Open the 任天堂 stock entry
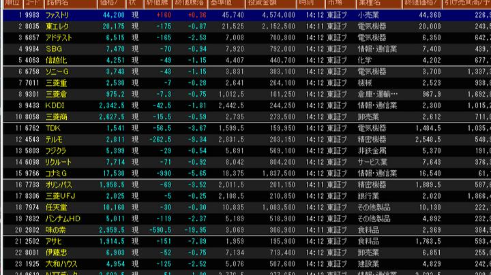The width and height of the screenshot is (491, 275). point(57,208)
